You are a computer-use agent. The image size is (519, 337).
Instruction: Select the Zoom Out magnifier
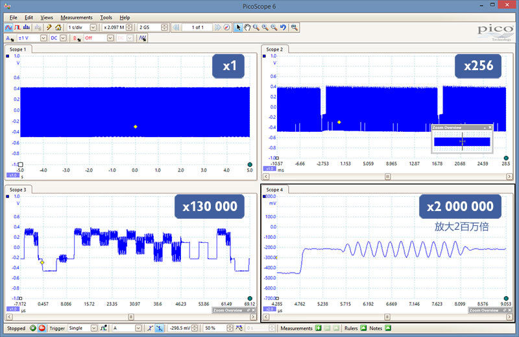[x=274, y=27]
